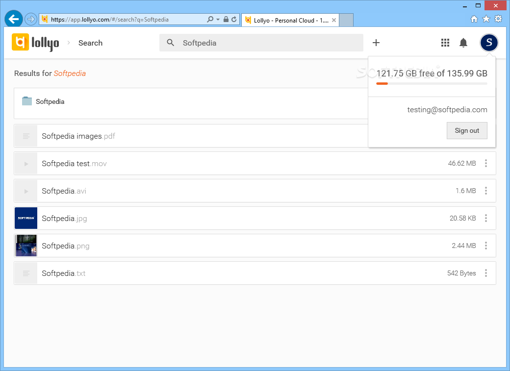Click the plus add button
Viewport: 510px width, 371px height.
coord(376,43)
